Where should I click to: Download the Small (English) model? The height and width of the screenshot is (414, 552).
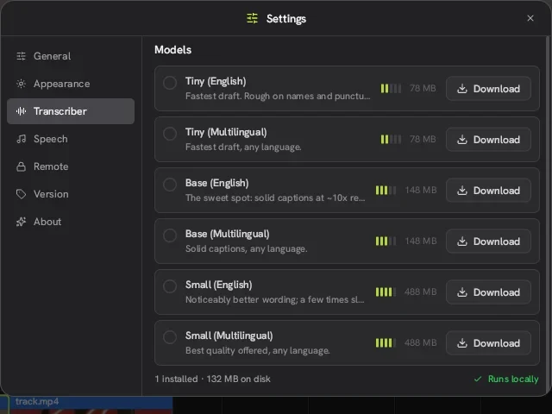click(x=488, y=292)
